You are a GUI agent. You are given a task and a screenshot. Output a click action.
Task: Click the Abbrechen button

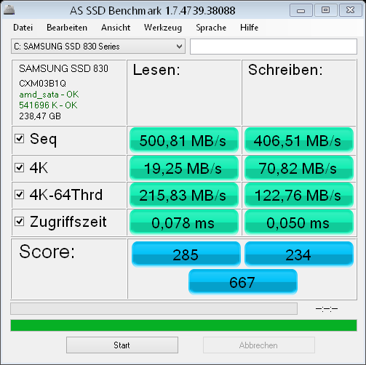(259, 345)
